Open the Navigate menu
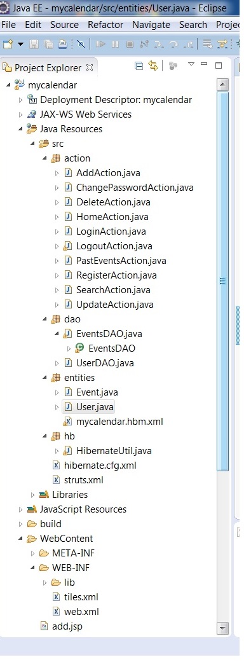The image size is (244, 662). (x=151, y=25)
